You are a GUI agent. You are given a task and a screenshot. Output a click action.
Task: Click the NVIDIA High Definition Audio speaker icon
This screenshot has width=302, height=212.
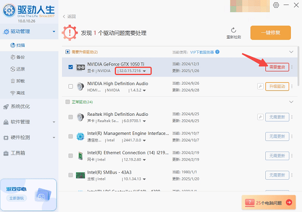(x=81, y=87)
